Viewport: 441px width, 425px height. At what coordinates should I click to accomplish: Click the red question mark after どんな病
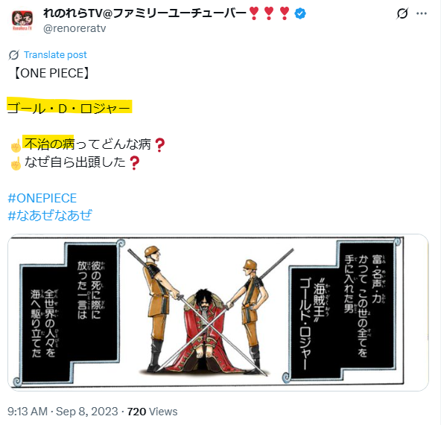[x=159, y=145]
